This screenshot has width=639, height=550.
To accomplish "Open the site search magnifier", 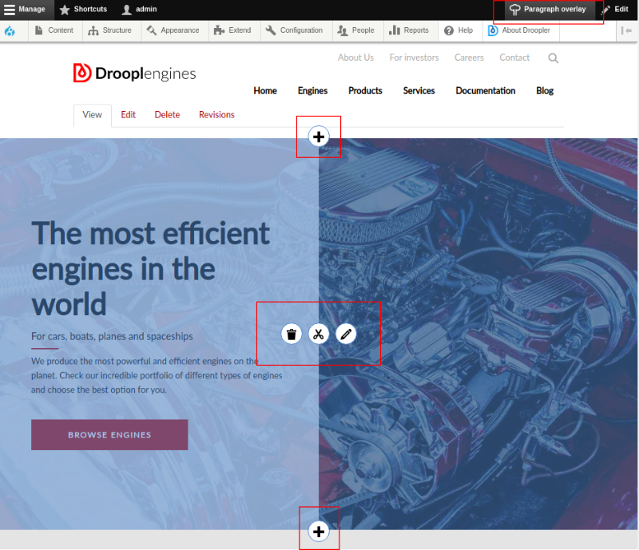I will coord(553,57).
